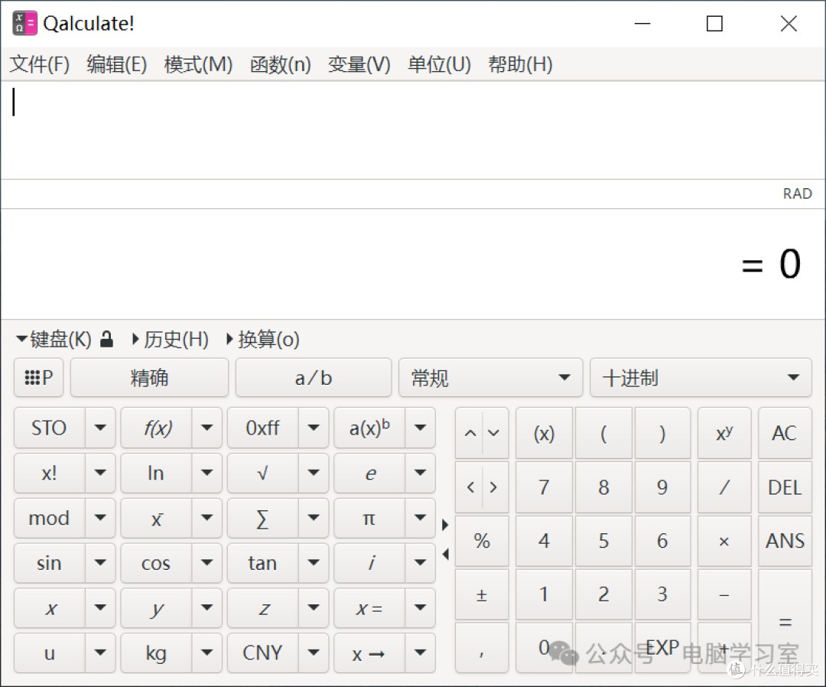The image size is (826, 687).
Task: Move cursor right with > arrow
Action: click(x=494, y=487)
